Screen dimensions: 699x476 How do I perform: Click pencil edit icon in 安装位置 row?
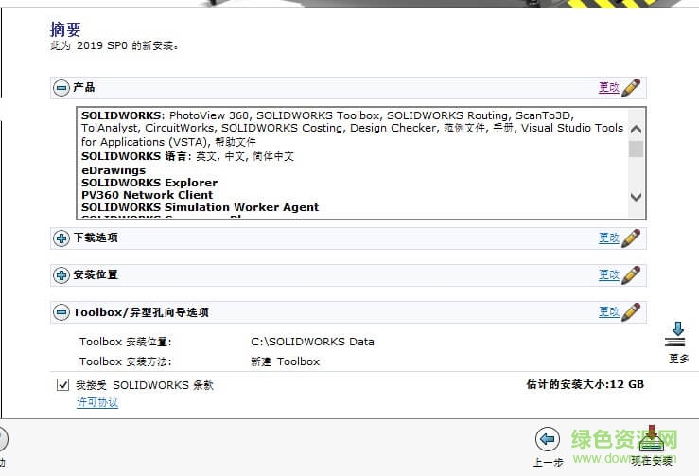(x=631, y=274)
